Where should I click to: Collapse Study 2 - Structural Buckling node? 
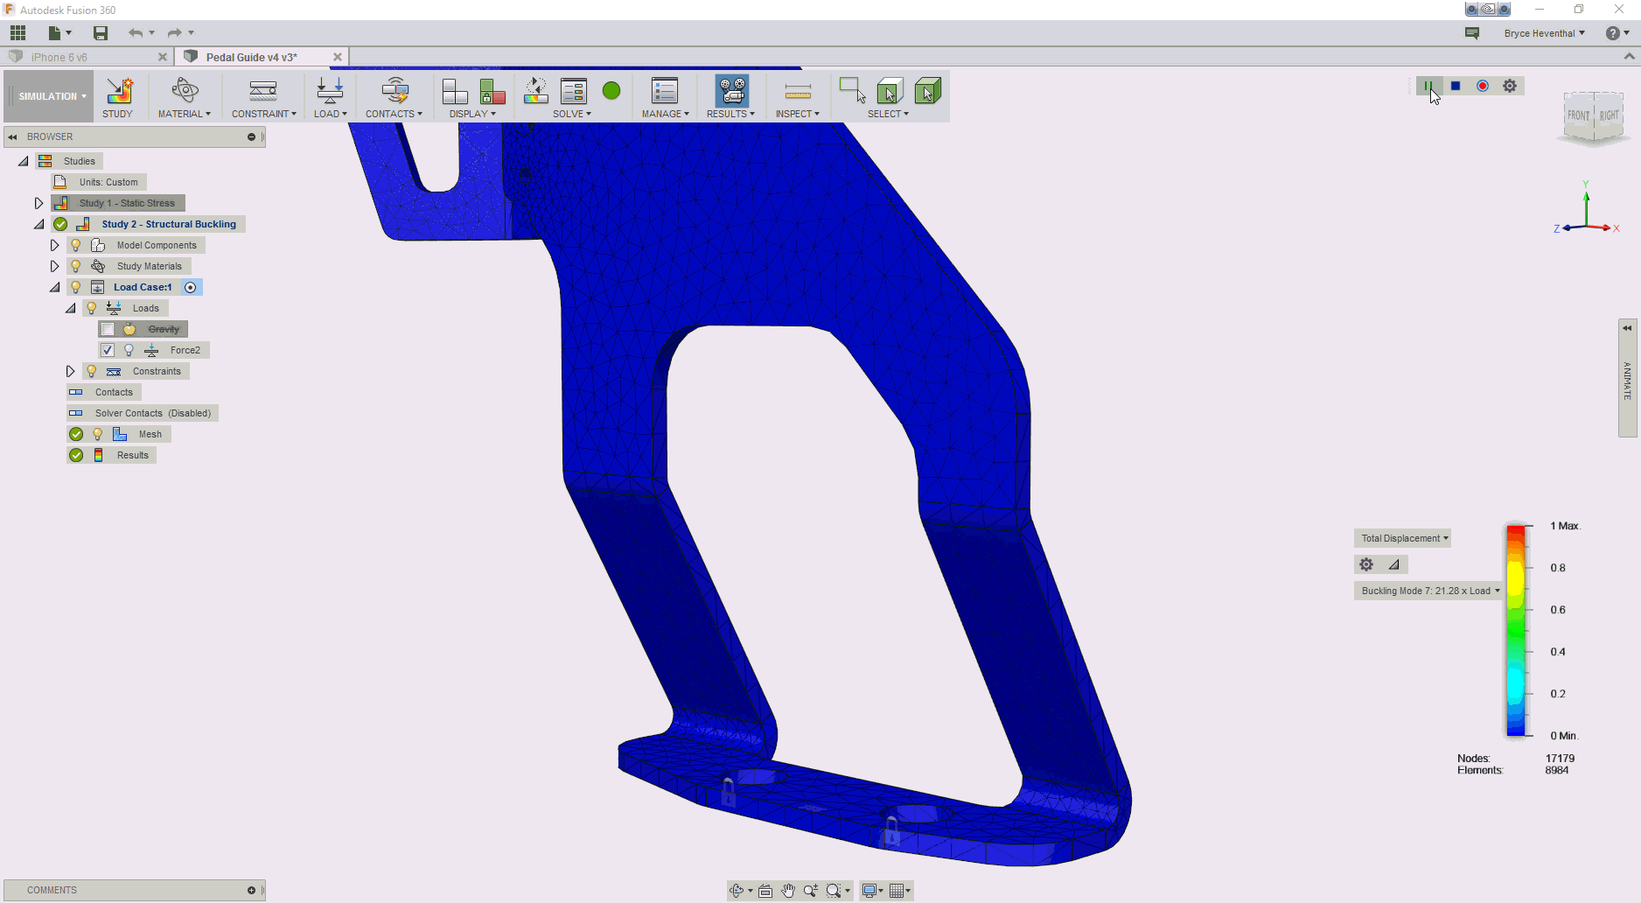(x=39, y=224)
